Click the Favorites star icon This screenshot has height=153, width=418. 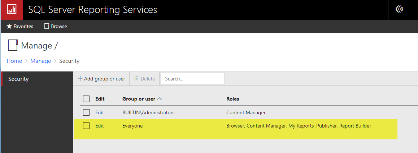[9, 26]
